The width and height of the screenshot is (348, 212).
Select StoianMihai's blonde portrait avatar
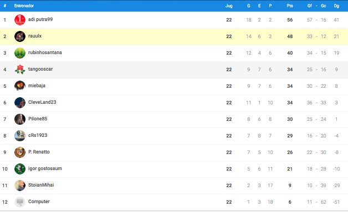(x=20, y=185)
